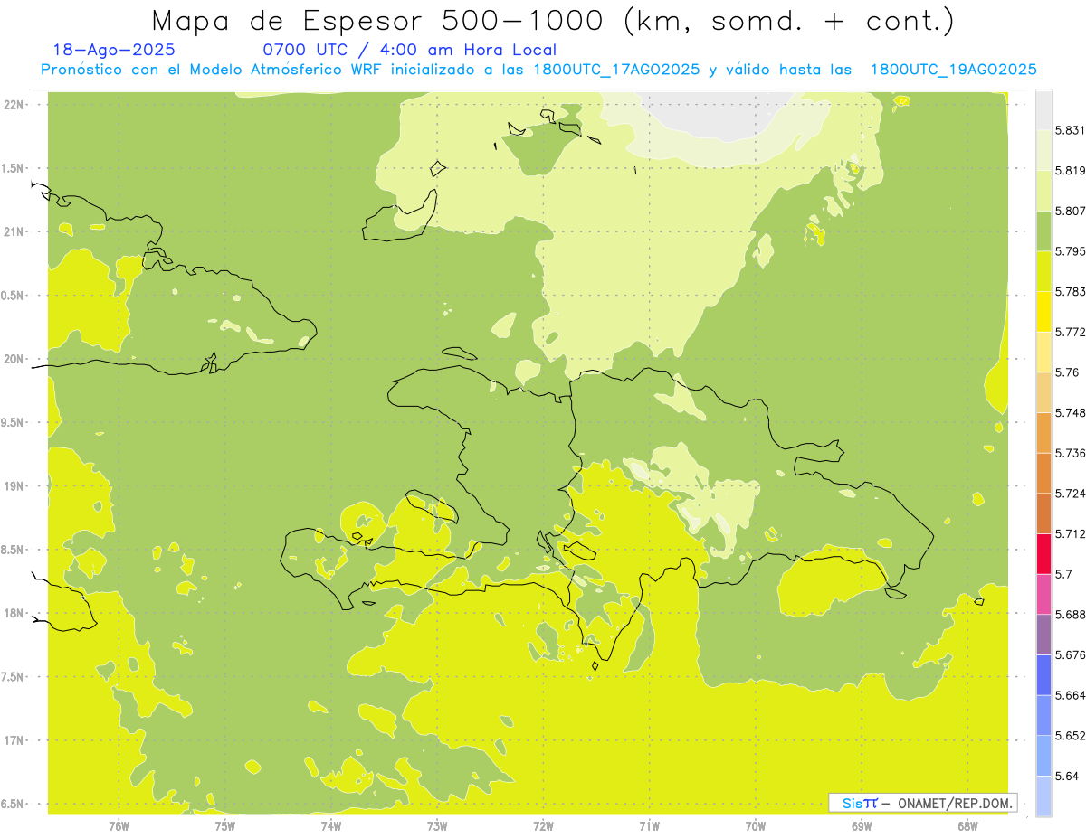This screenshot has height=838, width=1086.
Task: Click the 5.7 colorbar value
Action: (x=1064, y=574)
